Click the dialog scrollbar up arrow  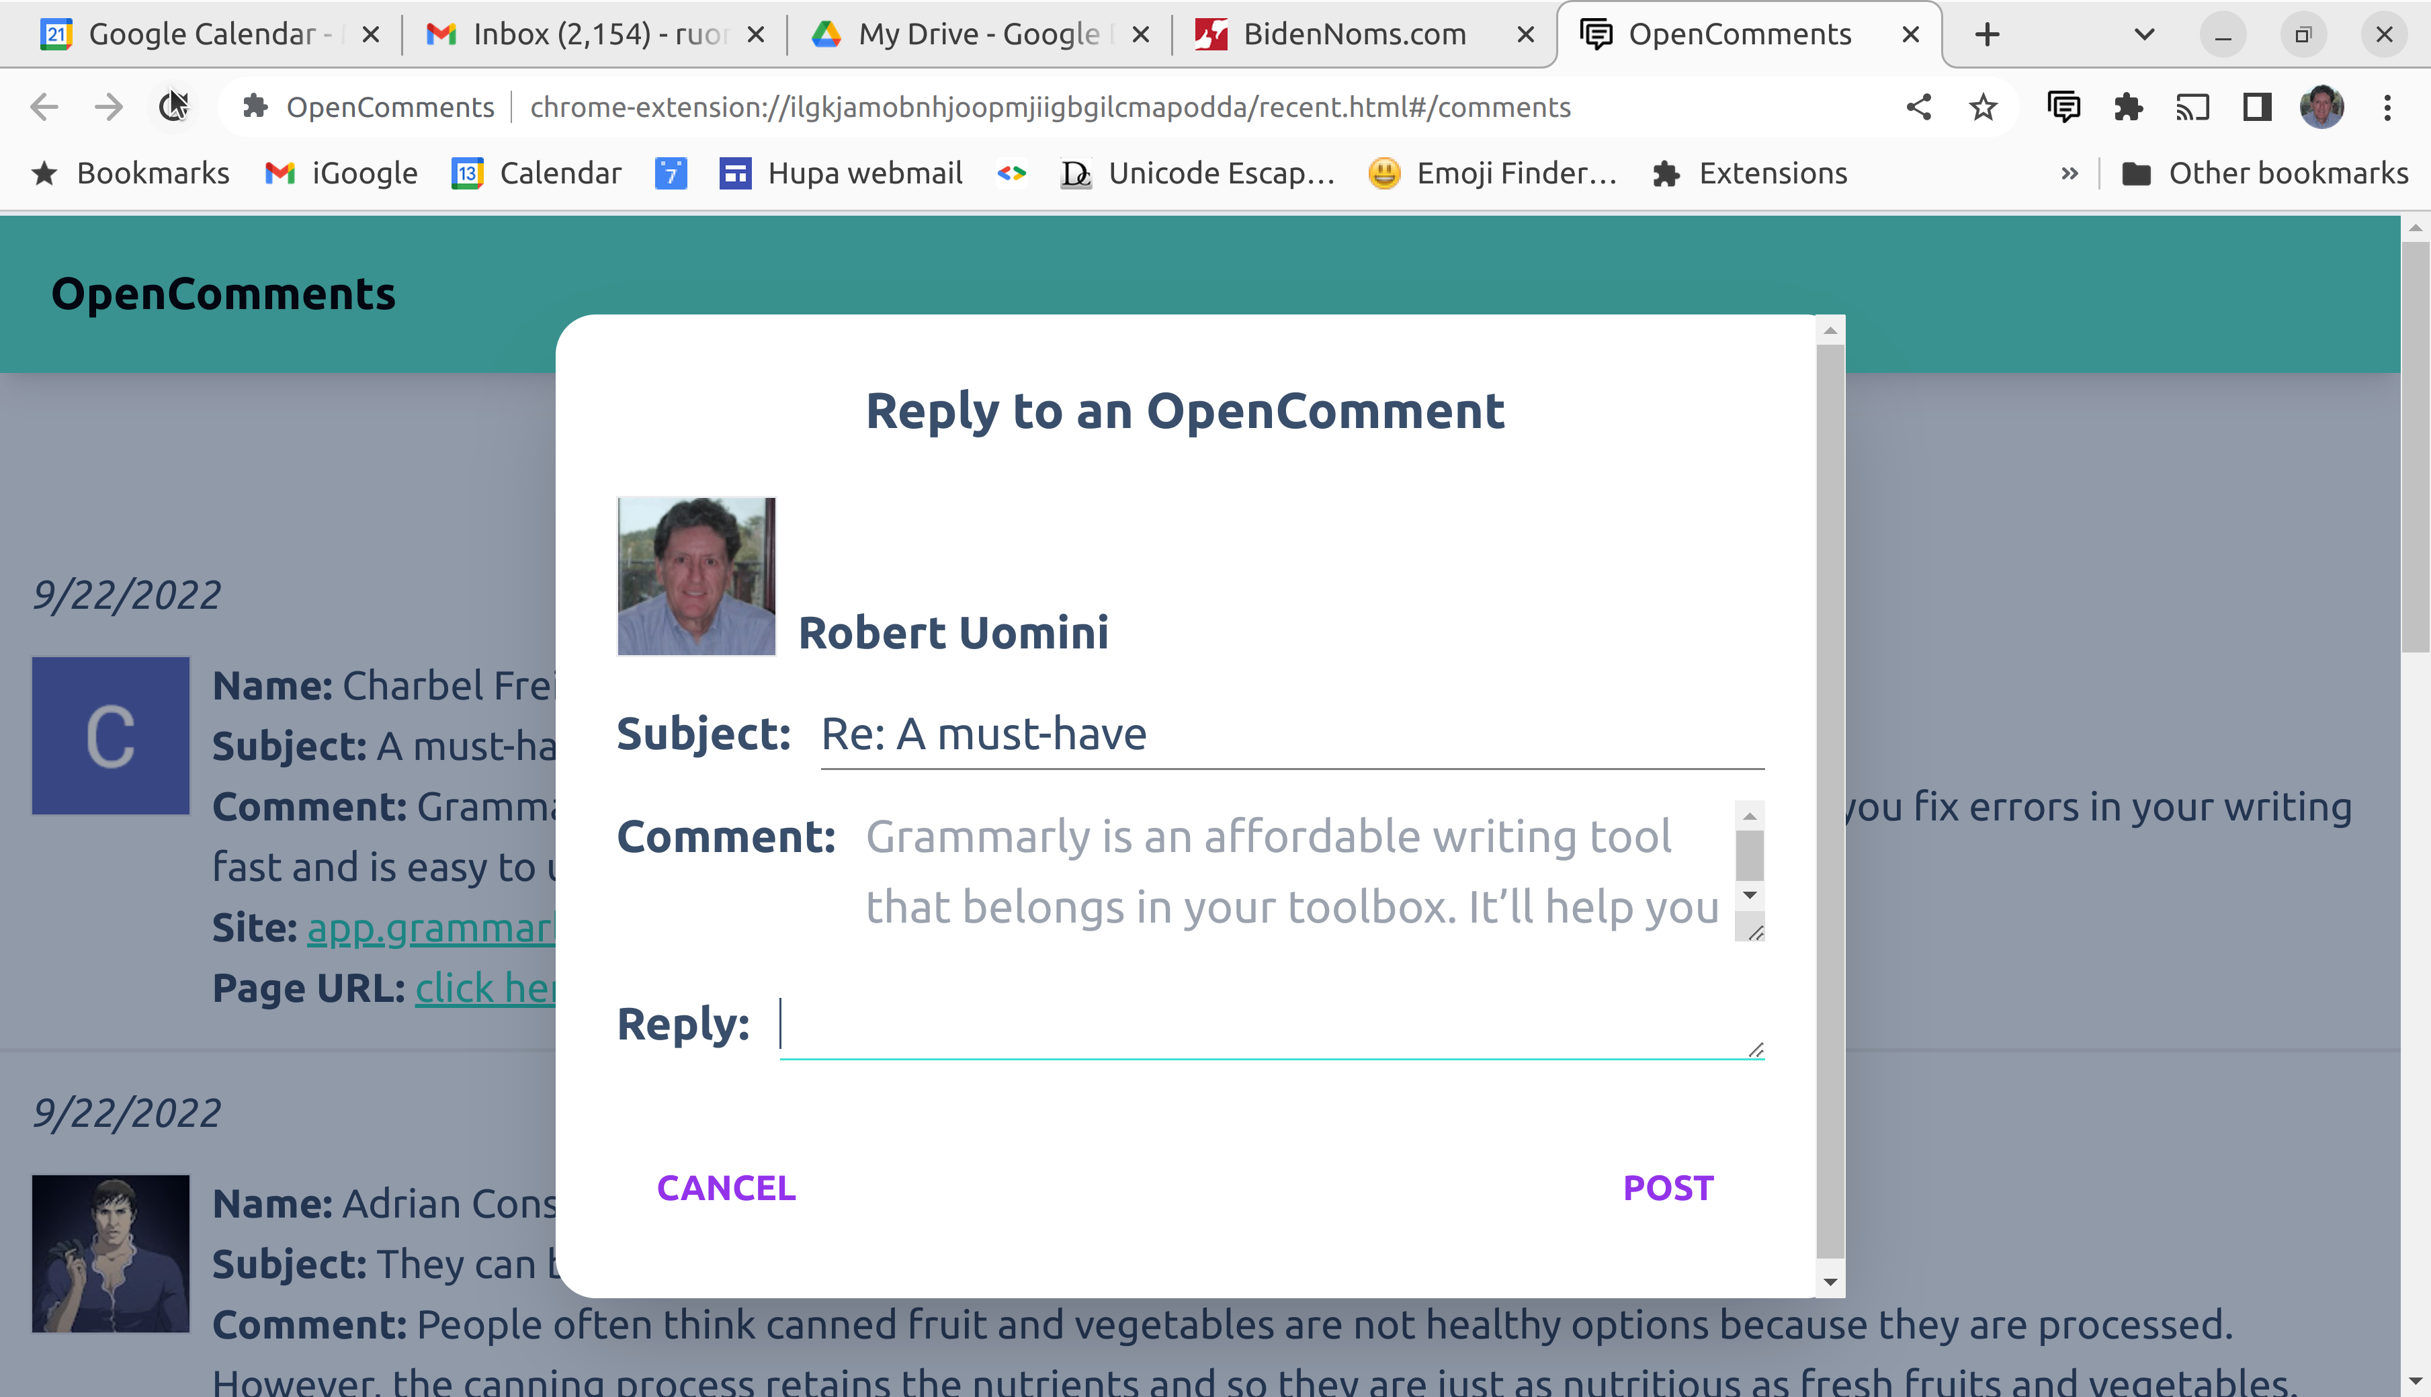[x=1830, y=330]
